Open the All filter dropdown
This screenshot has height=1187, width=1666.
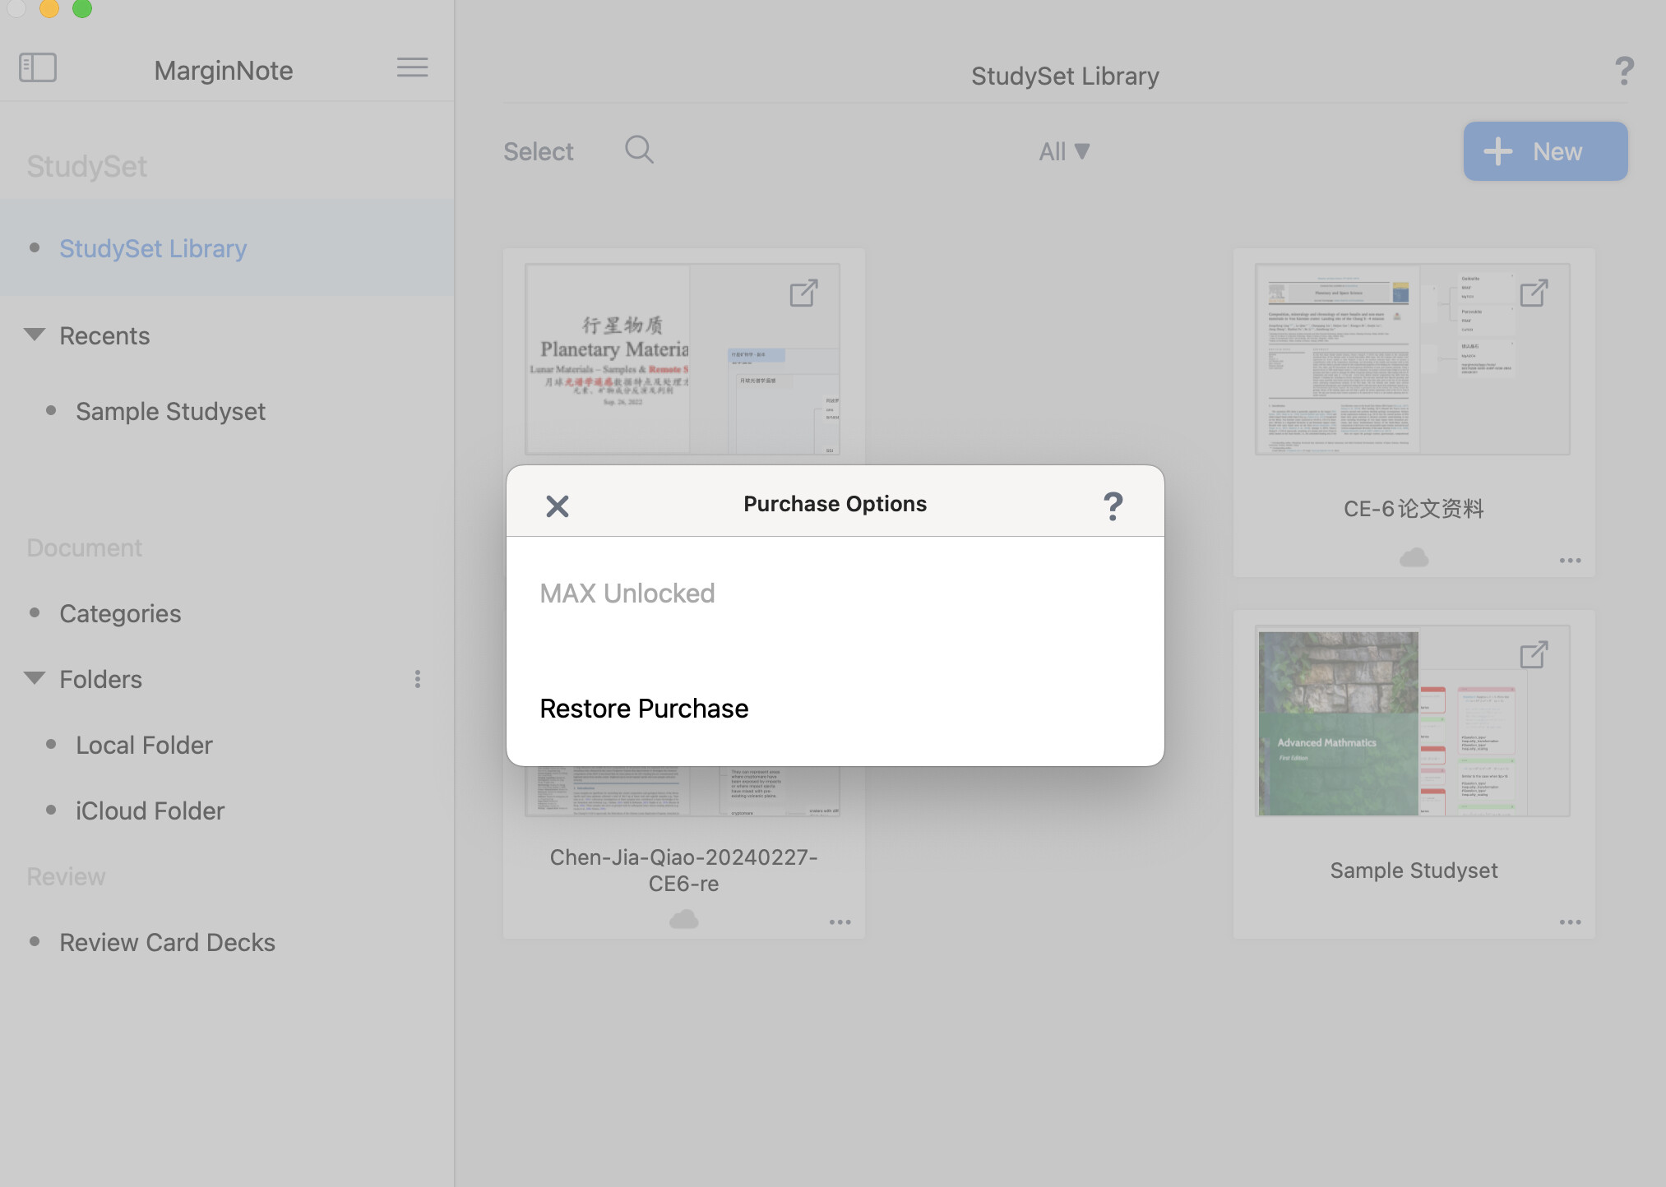[x=1064, y=151]
